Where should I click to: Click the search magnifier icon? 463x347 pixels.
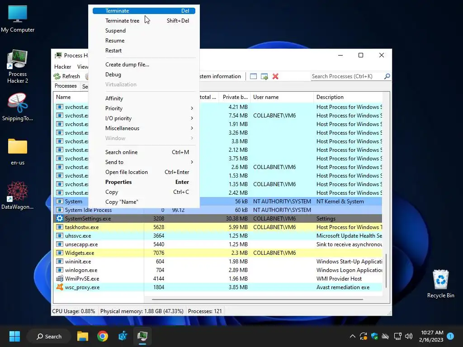pos(387,76)
